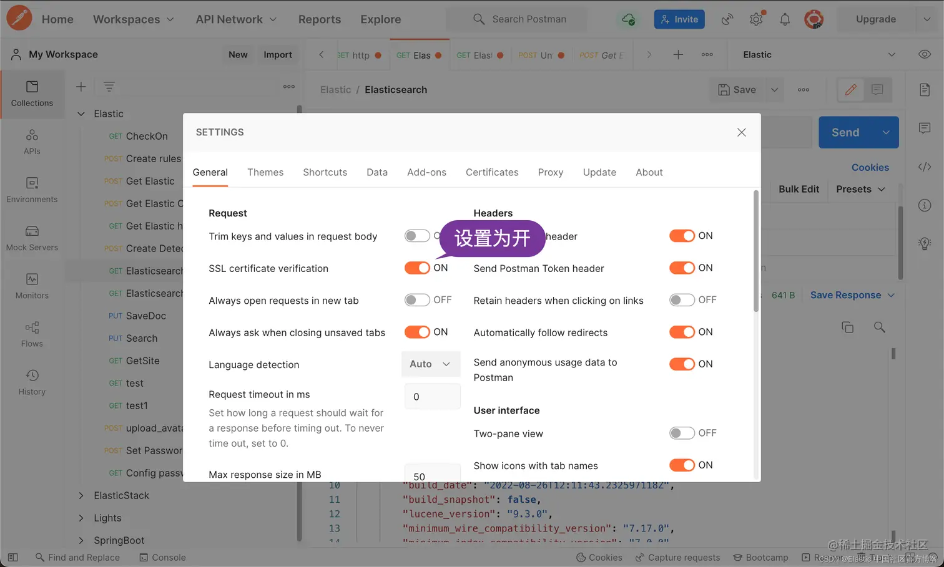Open the Mock Servers sidebar section

(x=32, y=238)
